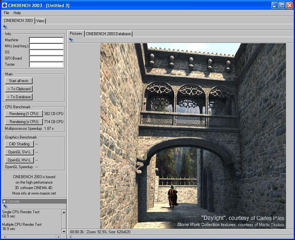The image size is (295, 240).
Task: Open the File menu
Action: click(6, 13)
